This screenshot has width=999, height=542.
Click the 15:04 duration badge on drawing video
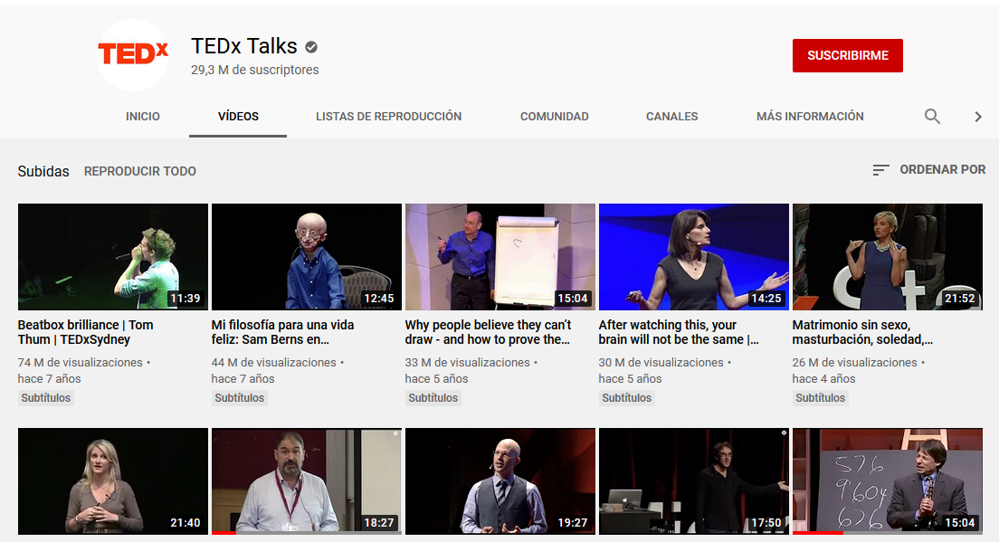[x=572, y=298]
